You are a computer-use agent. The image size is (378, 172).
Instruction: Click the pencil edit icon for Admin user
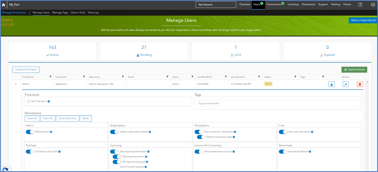(346, 84)
